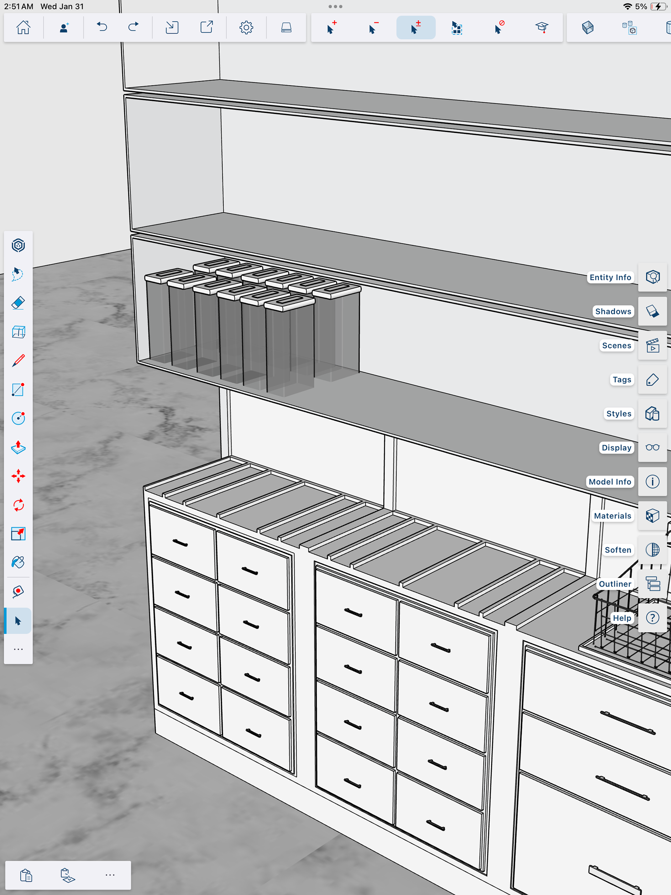
Task: Select the Eraser tool
Action: (x=18, y=303)
